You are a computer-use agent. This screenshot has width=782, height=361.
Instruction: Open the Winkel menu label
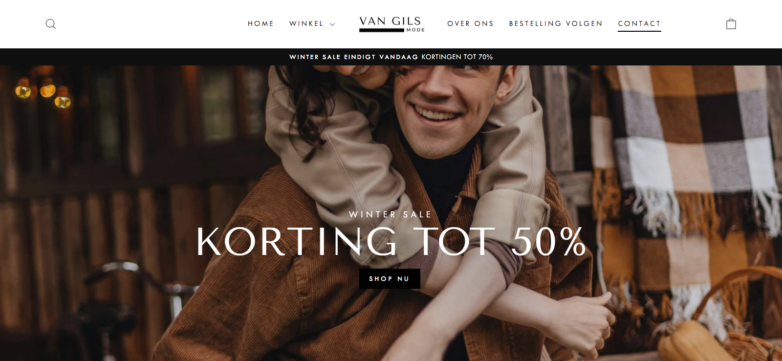tap(306, 23)
